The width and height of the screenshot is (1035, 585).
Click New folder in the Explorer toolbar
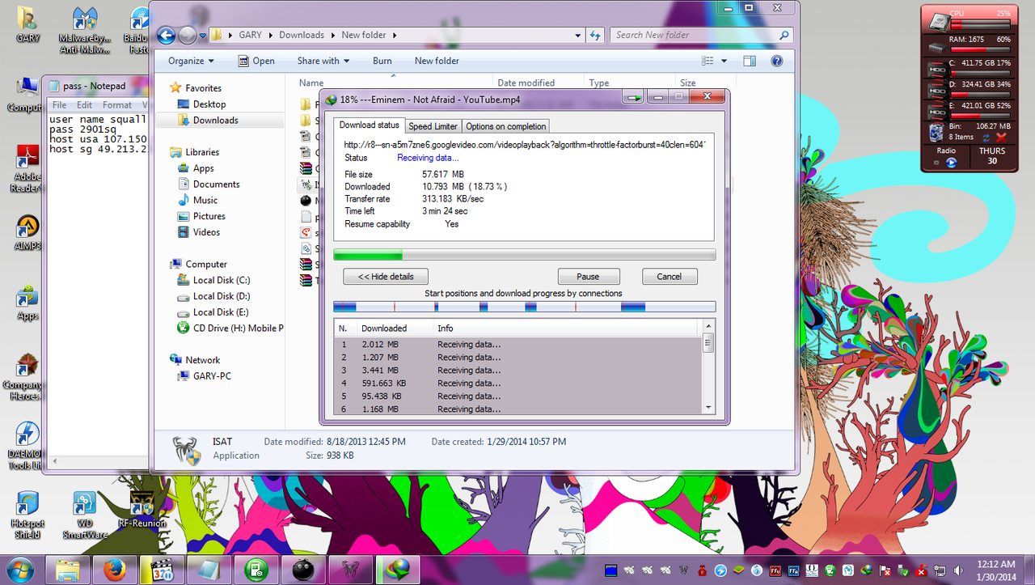coord(437,61)
